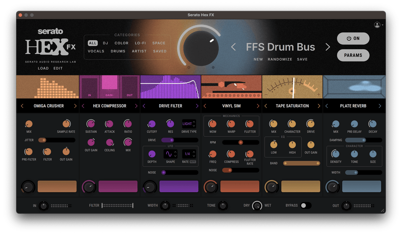Select the VOCALS category
This screenshot has width=402, height=235.
pos(96,51)
